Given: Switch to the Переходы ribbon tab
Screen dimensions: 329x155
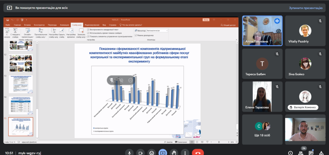Looking at the screenshot, I should pyautogui.click(x=52, y=25).
